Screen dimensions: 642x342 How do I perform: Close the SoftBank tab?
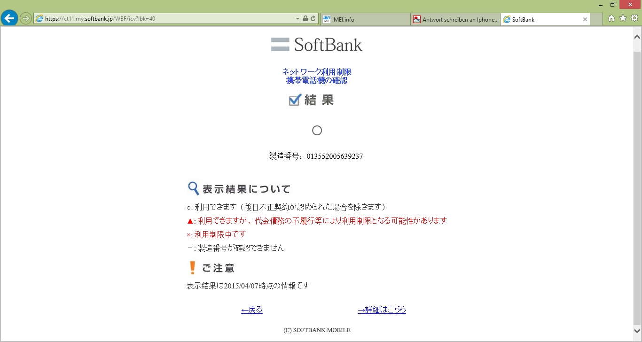coord(585,19)
